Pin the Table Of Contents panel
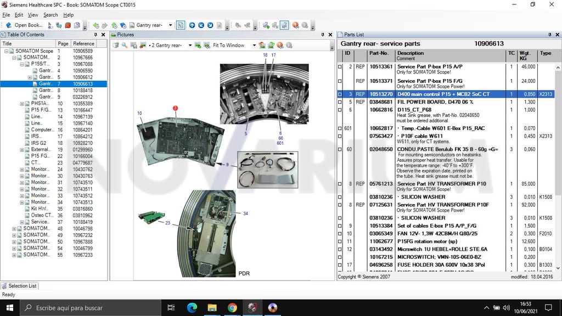The image size is (562, 316). (x=95, y=35)
